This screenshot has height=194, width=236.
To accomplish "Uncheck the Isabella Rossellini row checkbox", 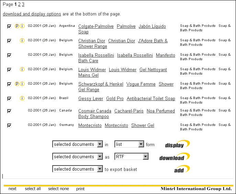I will [9, 55].
